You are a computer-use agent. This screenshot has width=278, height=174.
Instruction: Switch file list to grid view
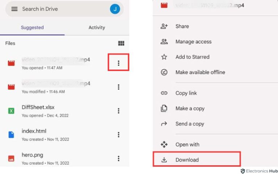[121, 43]
